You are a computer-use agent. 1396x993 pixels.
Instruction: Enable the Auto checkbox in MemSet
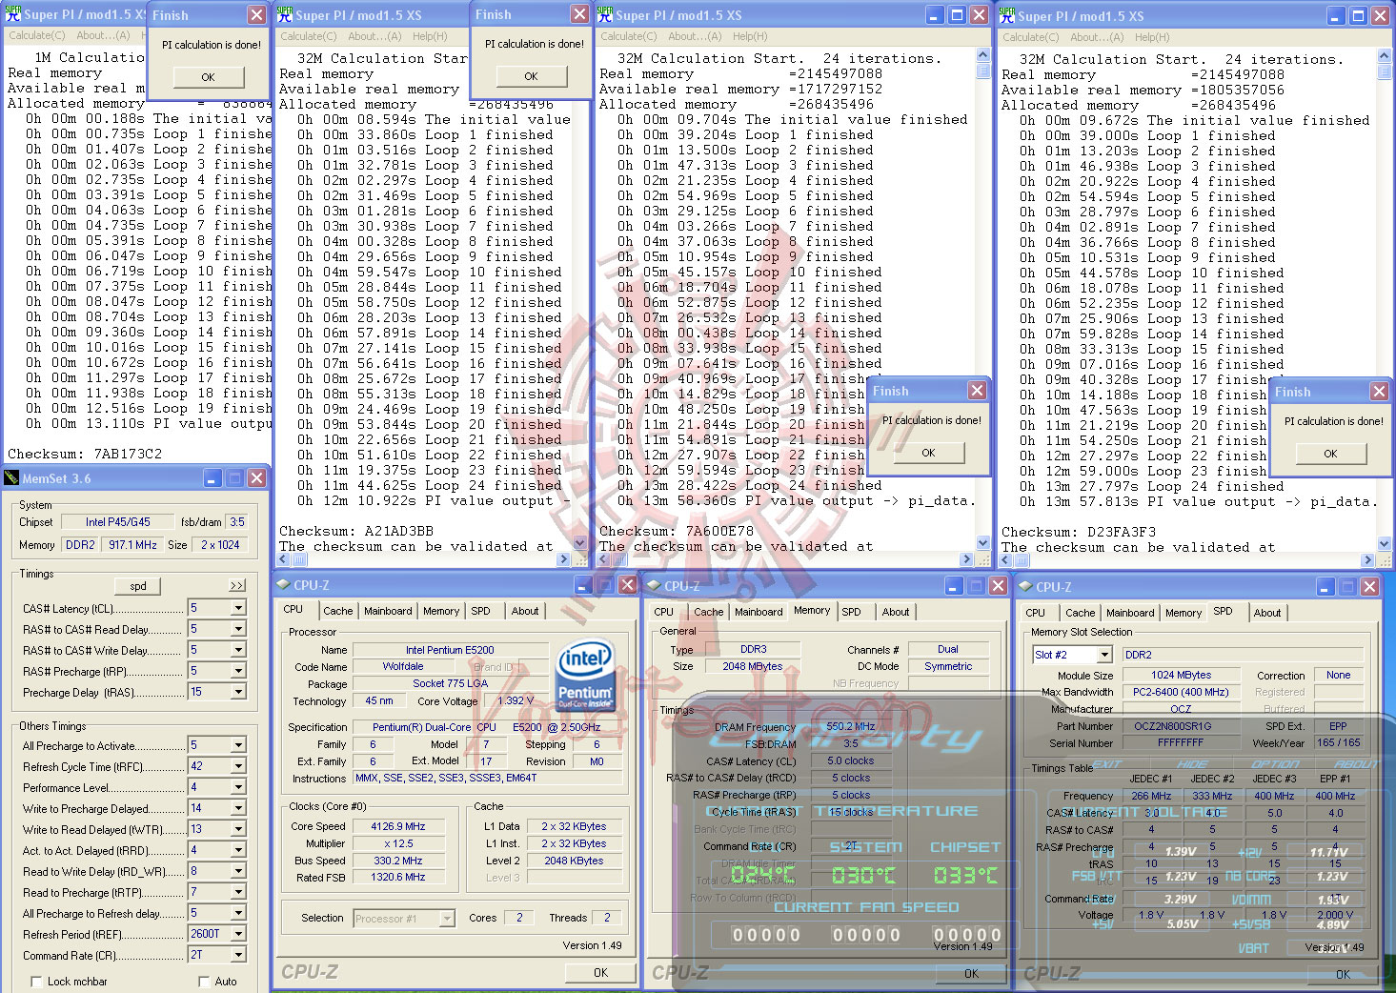204,982
